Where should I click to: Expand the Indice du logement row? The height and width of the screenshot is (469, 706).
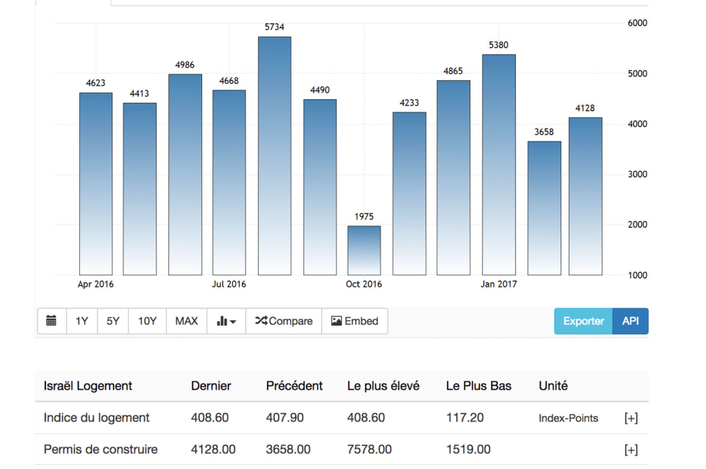pyautogui.click(x=630, y=418)
